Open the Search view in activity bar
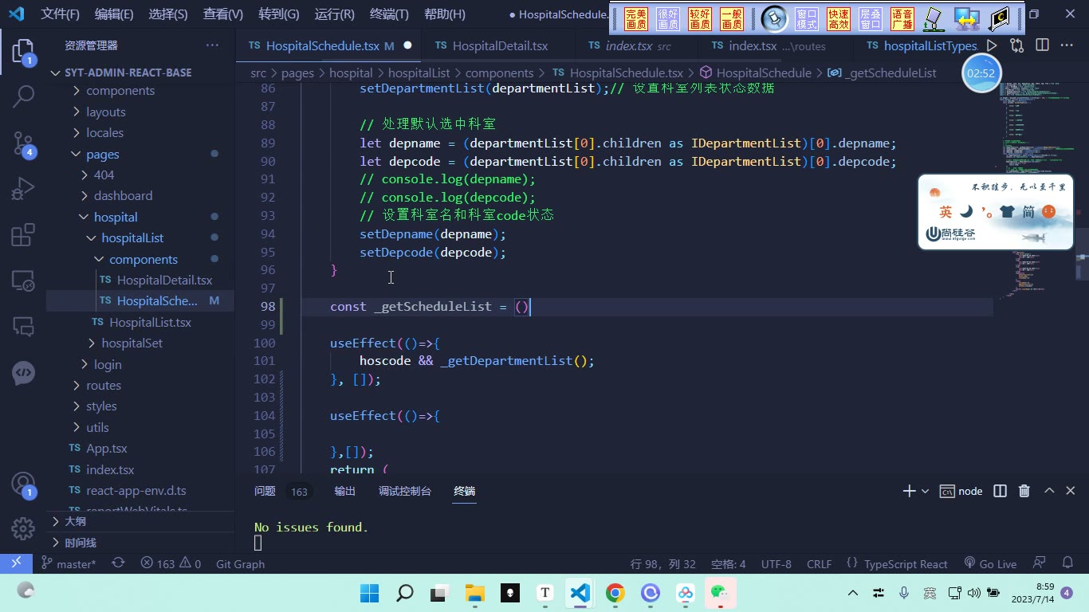 pos(23,97)
